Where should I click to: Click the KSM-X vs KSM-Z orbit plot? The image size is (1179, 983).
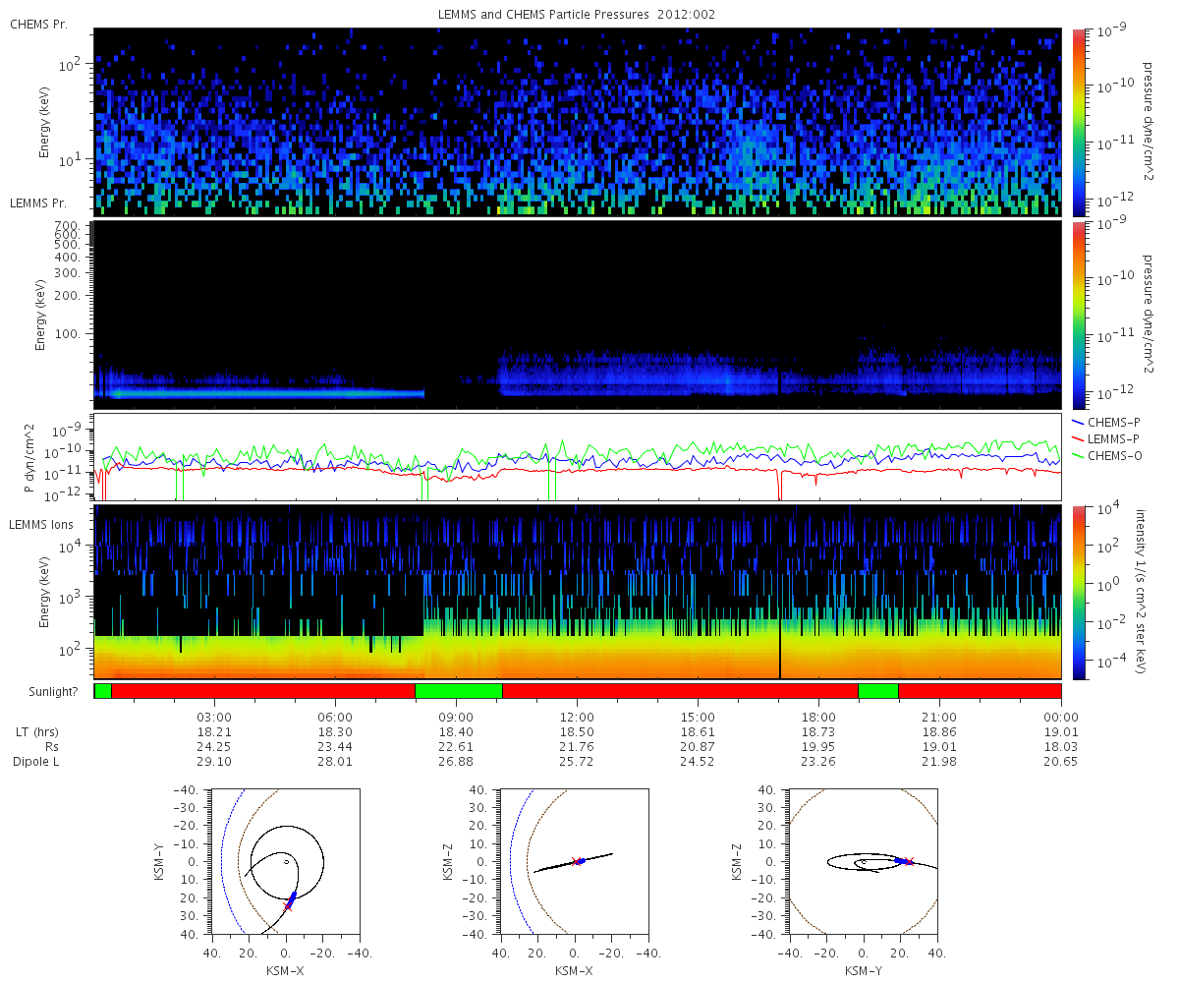(575, 861)
